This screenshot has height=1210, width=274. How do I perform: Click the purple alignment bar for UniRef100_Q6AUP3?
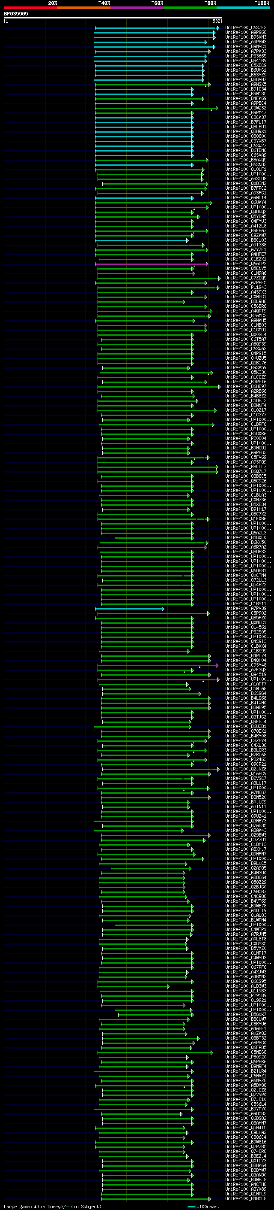coord(152,264)
